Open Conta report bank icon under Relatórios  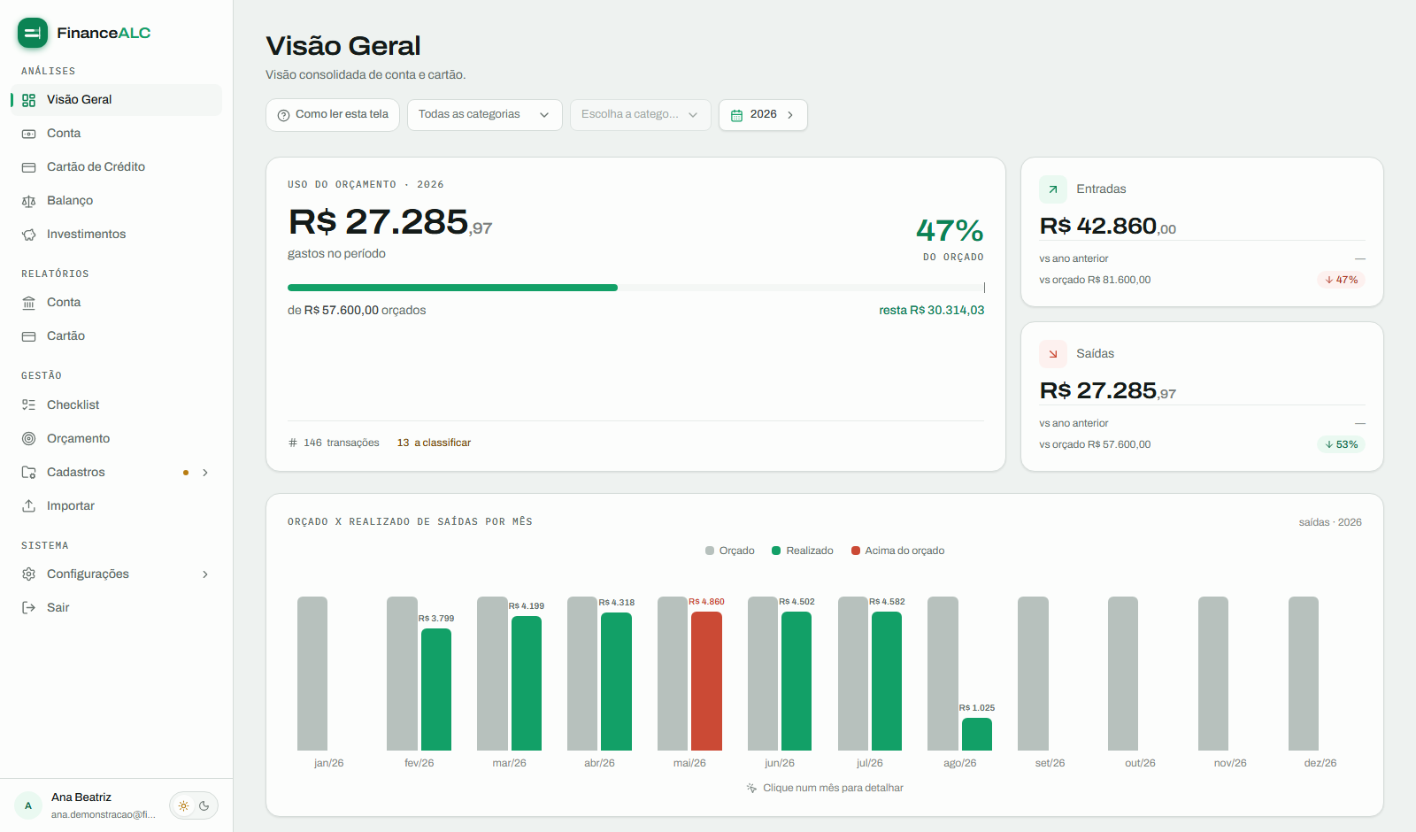tap(28, 303)
